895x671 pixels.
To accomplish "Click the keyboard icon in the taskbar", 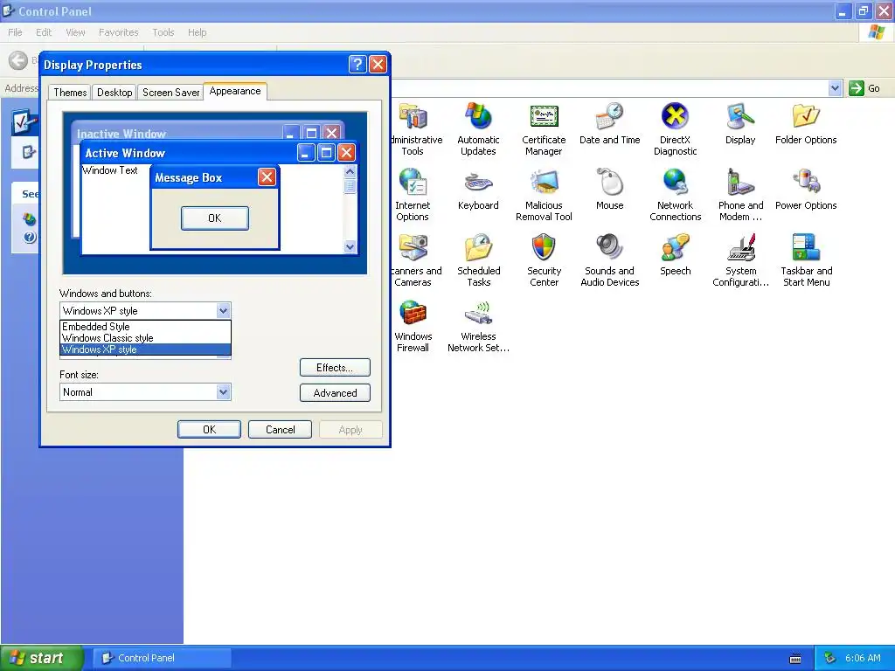I will (794, 659).
